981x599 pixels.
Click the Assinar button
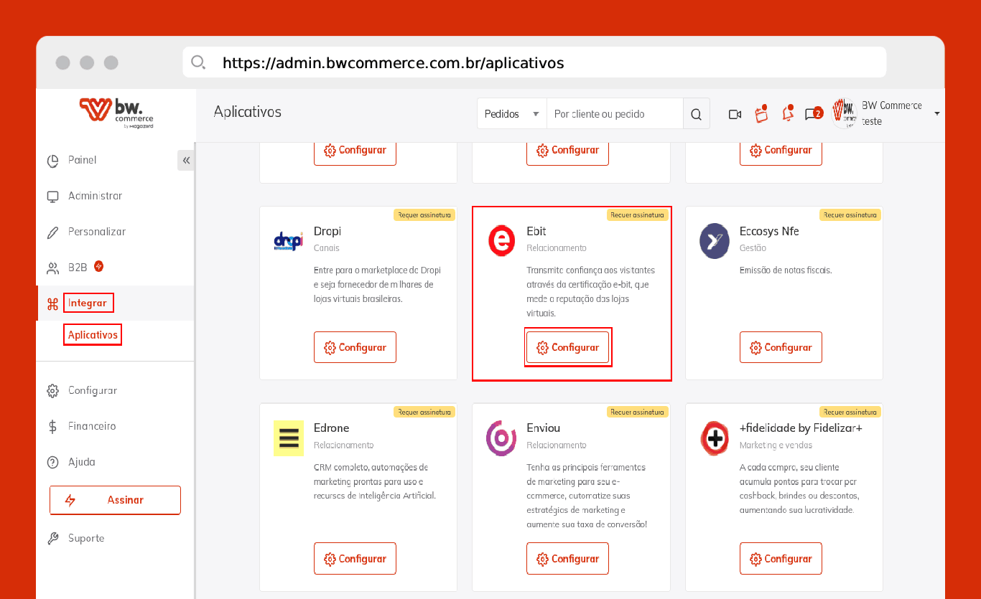pos(115,500)
